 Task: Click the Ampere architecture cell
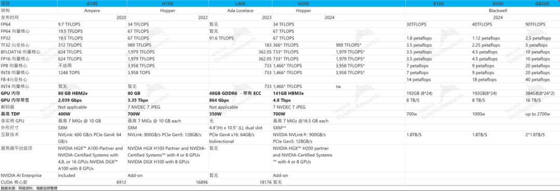(x=92, y=11)
